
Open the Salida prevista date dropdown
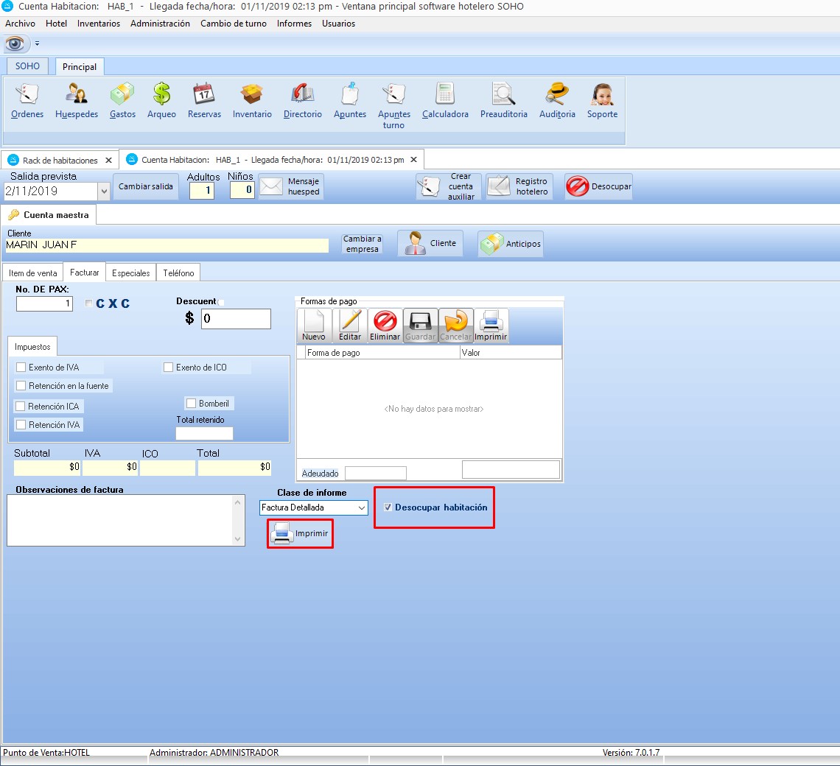click(102, 191)
